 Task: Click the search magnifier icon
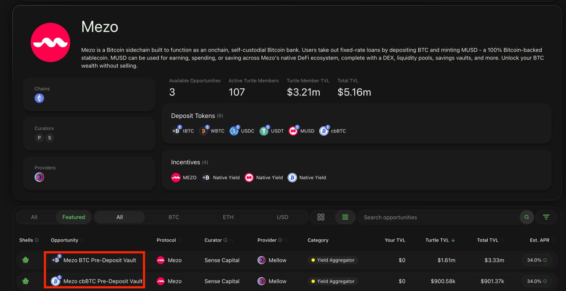(x=526, y=217)
